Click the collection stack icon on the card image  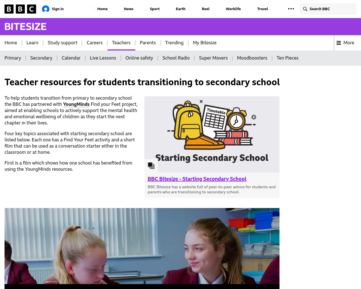click(x=151, y=166)
